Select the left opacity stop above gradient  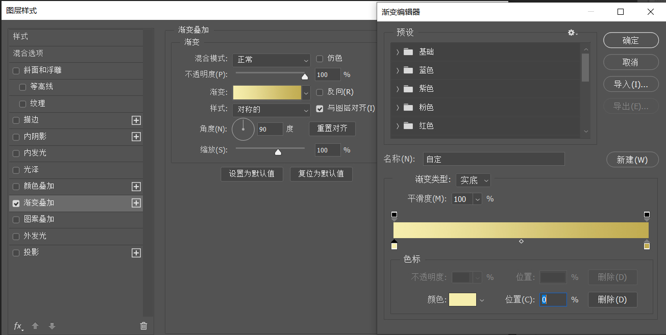point(394,216)
